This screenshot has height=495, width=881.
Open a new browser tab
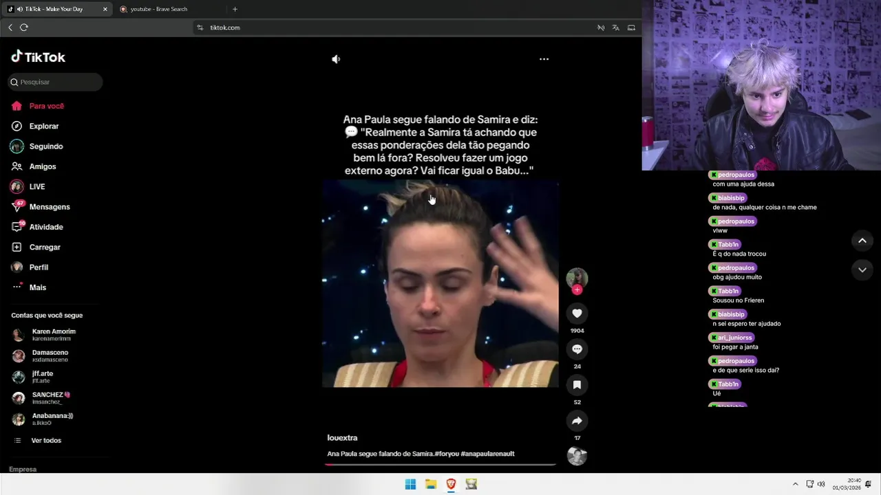coord(235,9)
